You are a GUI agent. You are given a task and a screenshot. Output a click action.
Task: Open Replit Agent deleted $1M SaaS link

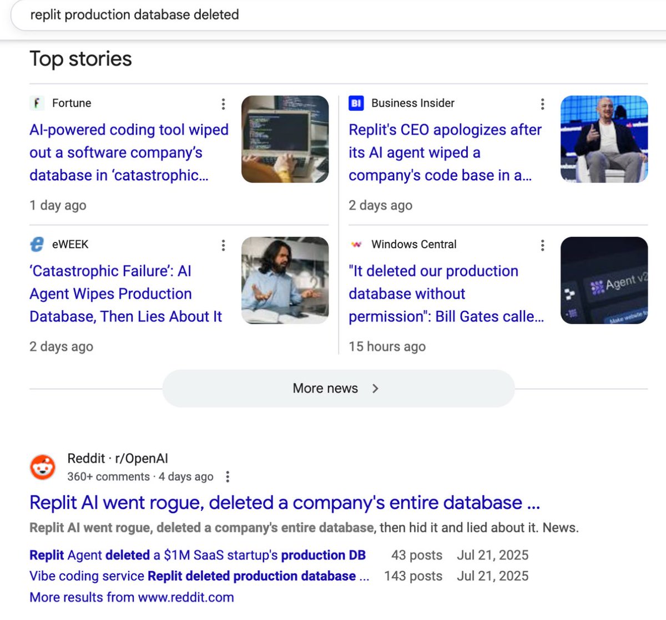[x=198, y=555]
